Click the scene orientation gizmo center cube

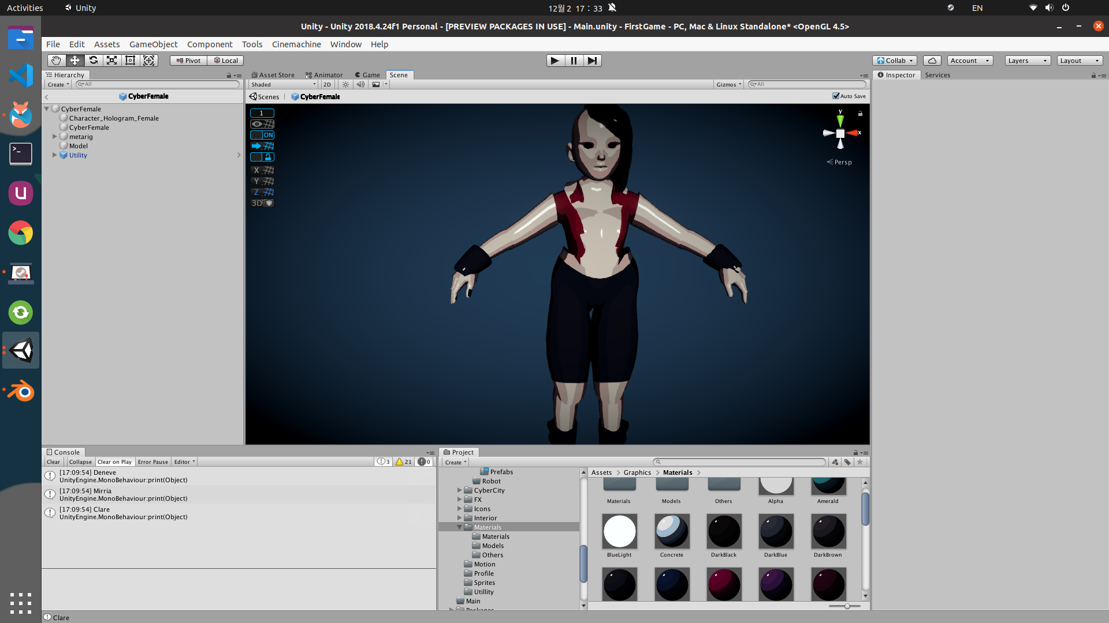point(840,133)
